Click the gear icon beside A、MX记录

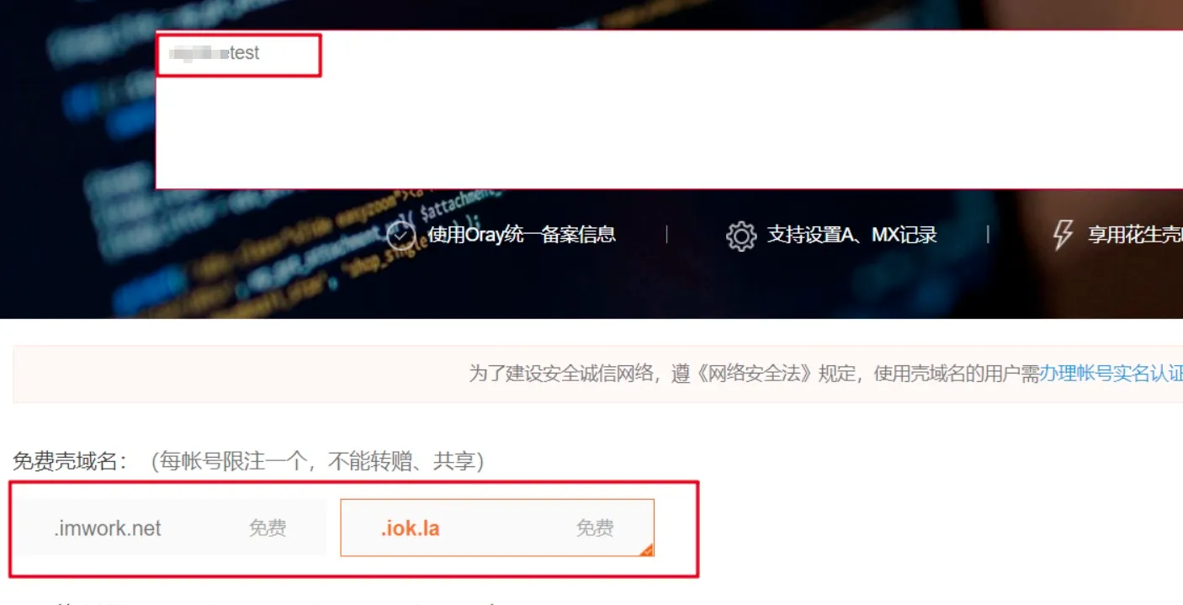[741, 236]
